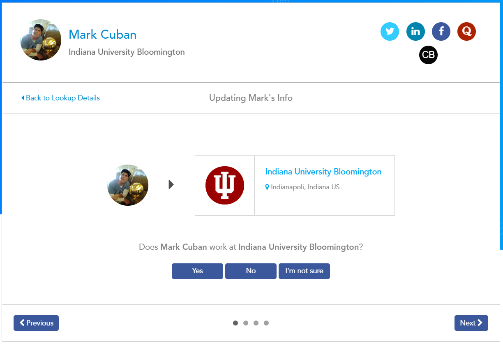Choose the I'm not sure button

(x=304, y=271)
